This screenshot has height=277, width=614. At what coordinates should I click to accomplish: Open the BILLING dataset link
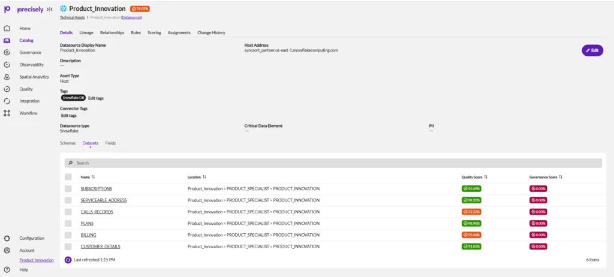click(x=89, y=235)
